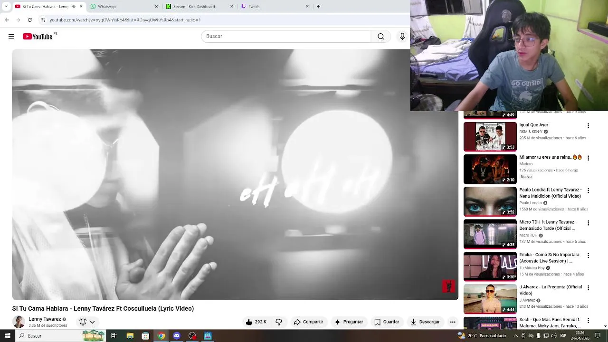Dislike the video with thumbs down
Screen dimensions: 608x342
(279, 322)
